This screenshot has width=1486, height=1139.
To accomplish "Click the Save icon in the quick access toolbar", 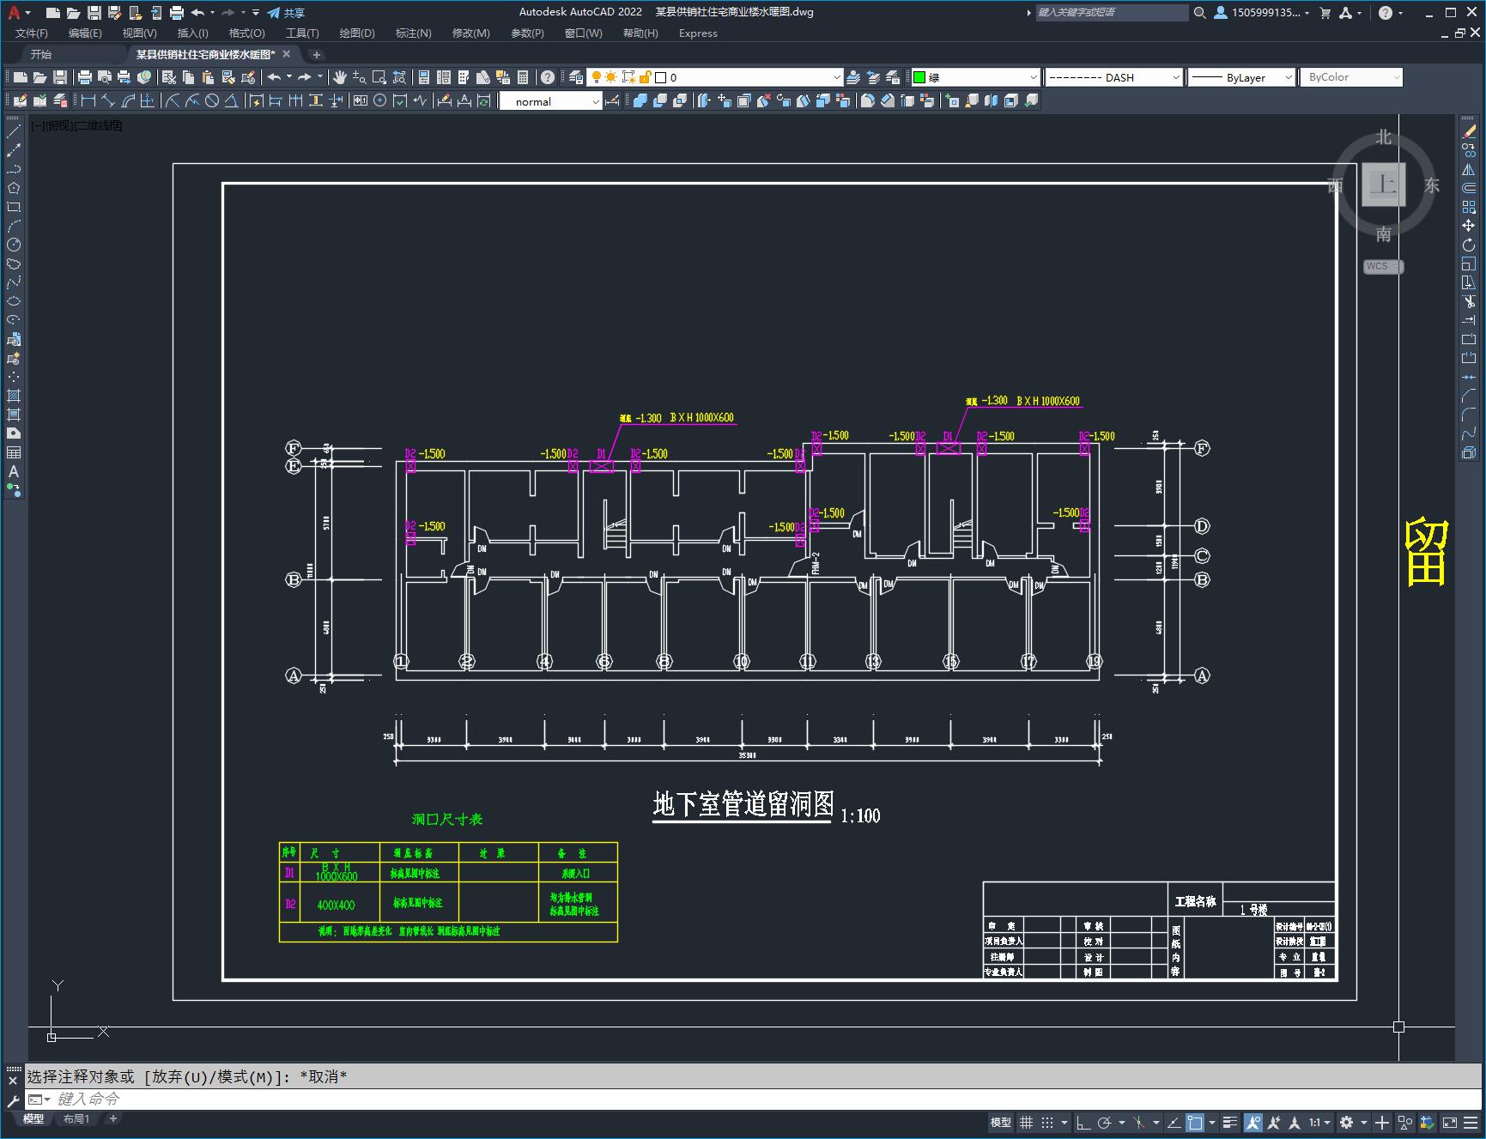I will [94, 12].
